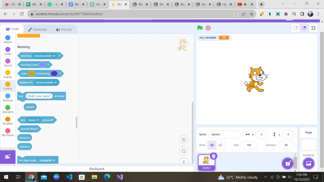
Task: Open the Backpack panel
Action: [x=97, y=169]
